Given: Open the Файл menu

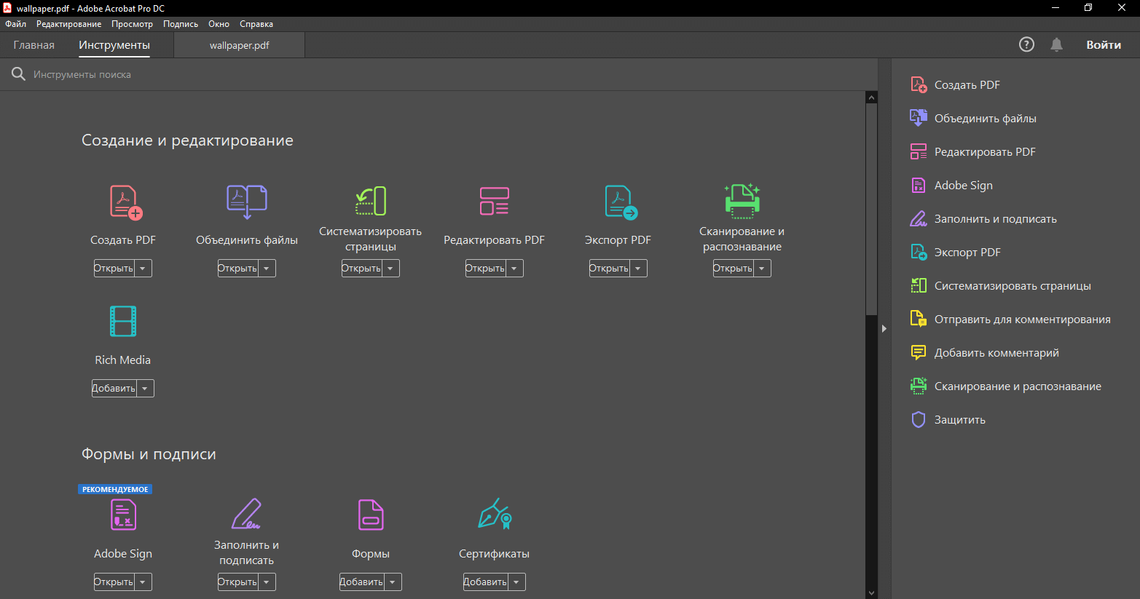Looking at the screenshot, I should click(x=15, y=24).
